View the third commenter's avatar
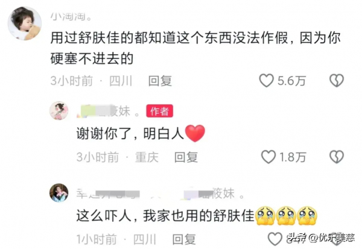Screen dimensions: 362x249 tap(59, 193)
